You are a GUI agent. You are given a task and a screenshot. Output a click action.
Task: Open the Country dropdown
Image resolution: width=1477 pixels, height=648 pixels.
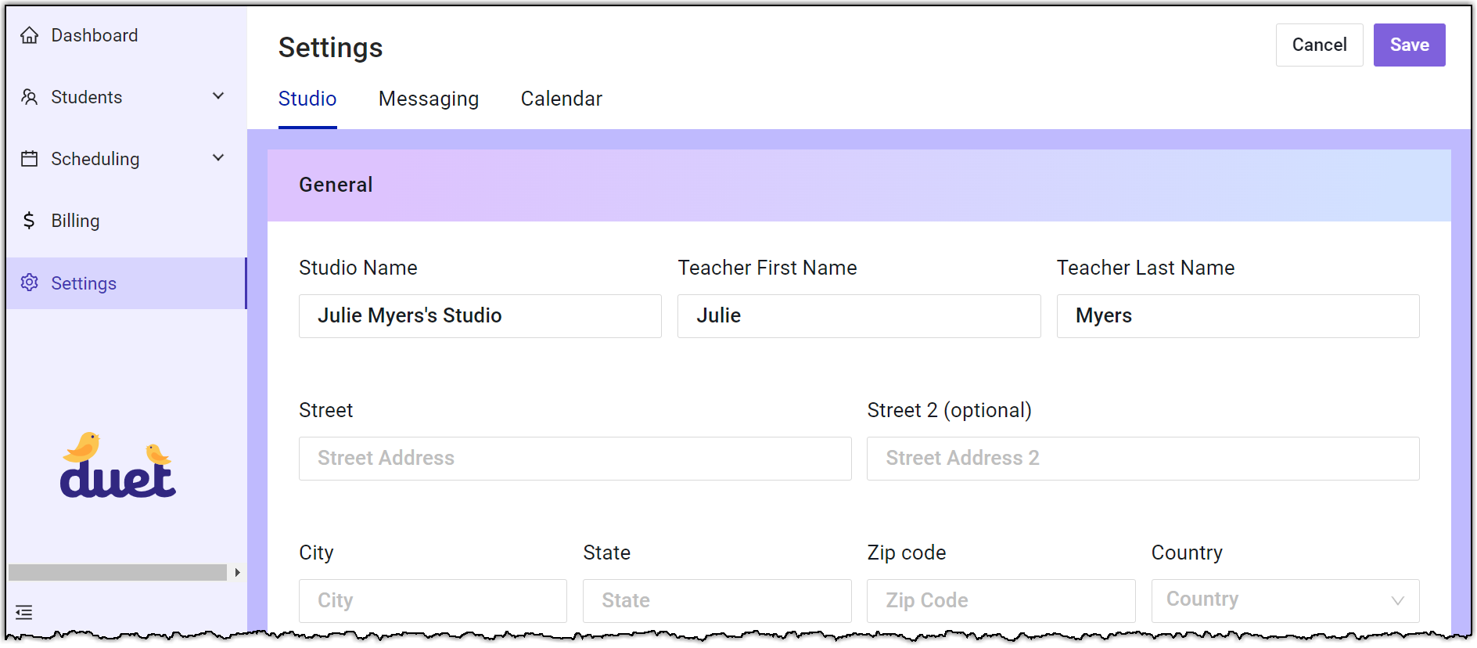point(1285,600)
